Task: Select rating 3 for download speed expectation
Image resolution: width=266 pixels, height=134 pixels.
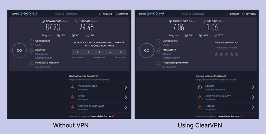Action: pos(99,52)
